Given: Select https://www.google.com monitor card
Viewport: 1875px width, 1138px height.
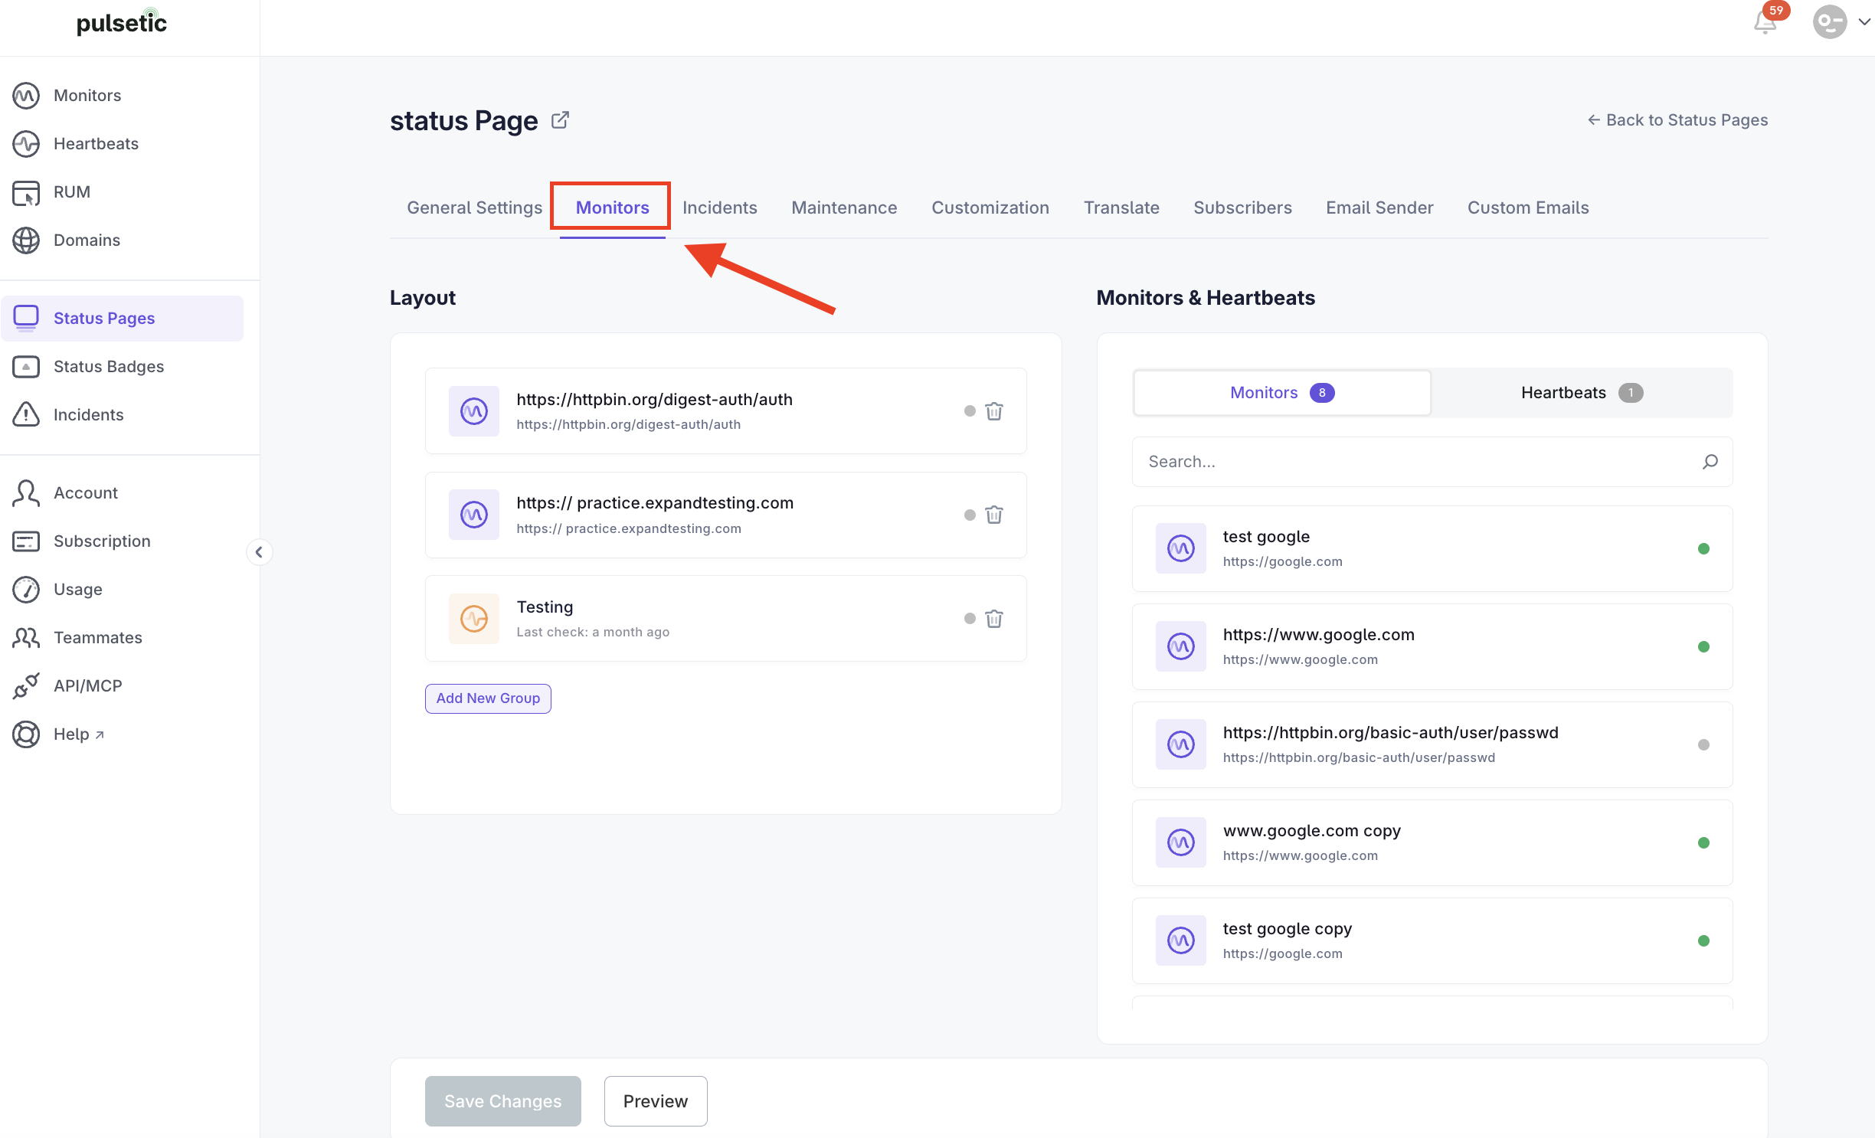Looking at the screenshot, I should point(1432,646).
